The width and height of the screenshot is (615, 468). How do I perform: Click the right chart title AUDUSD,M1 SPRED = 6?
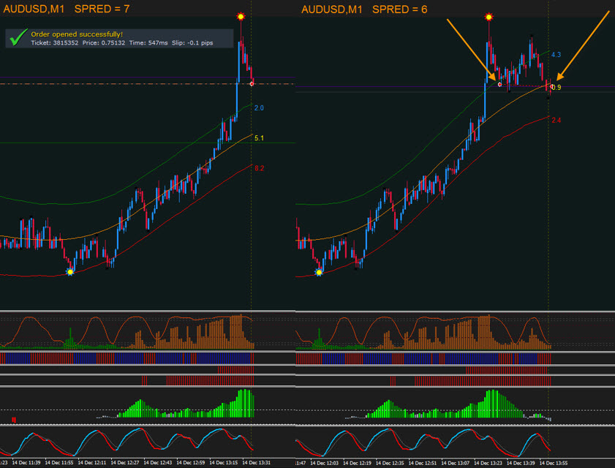pos(364,10)
